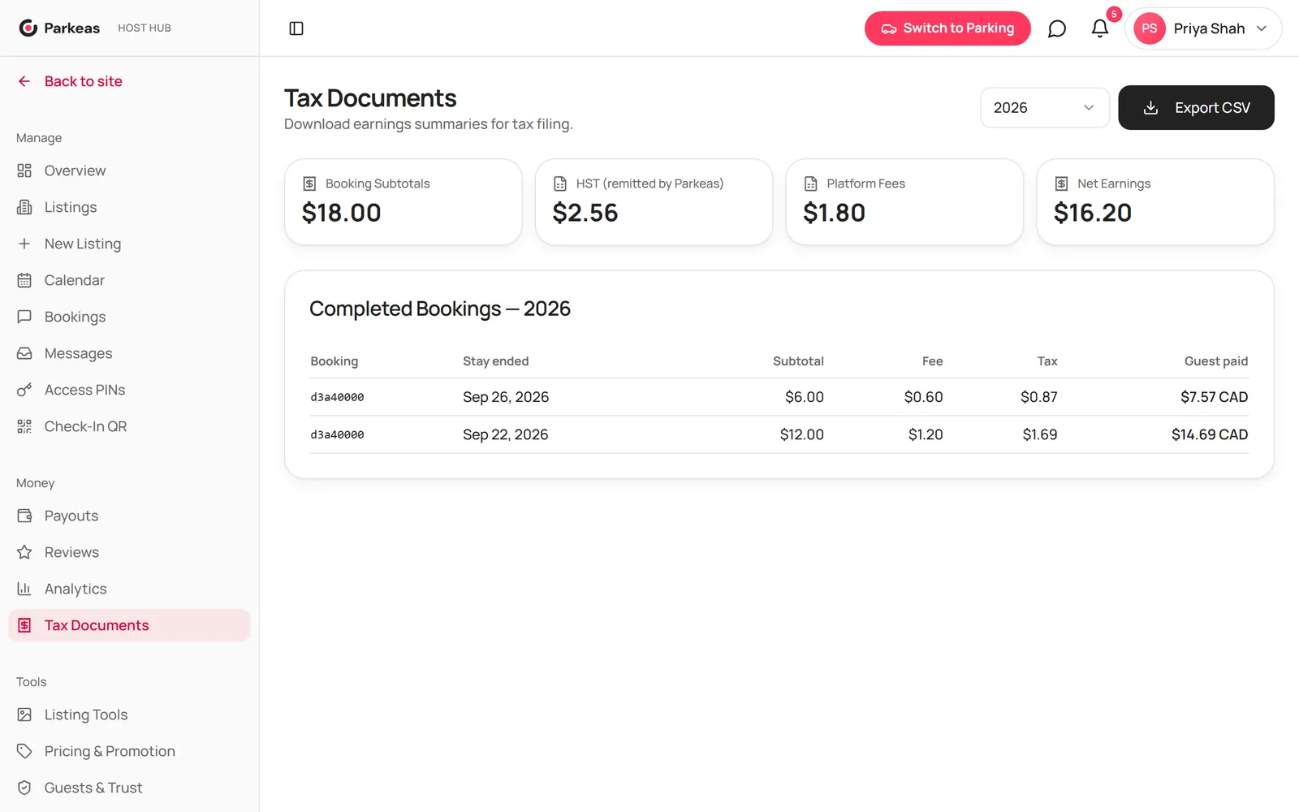The width and height of the screenshot is (1299, 812).
Task: Open the 2026 year dropdown
Action: (1045, 107)
